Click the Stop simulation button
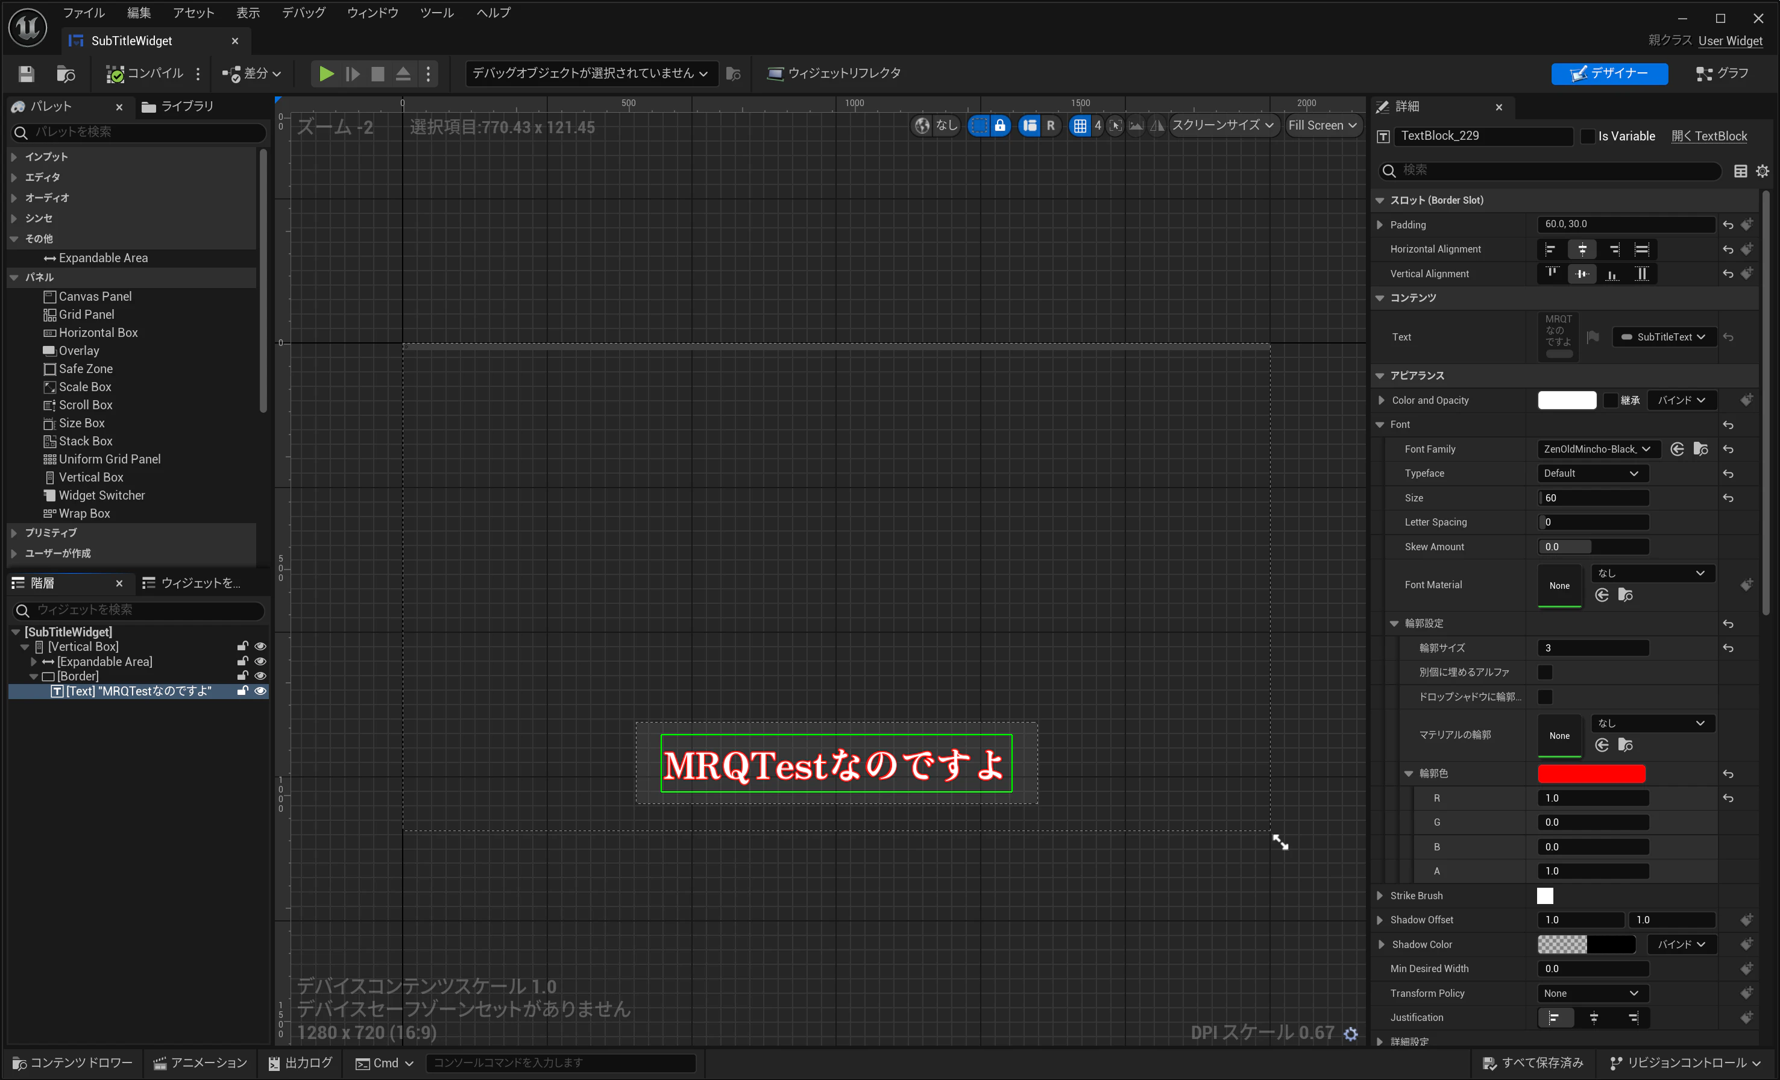The height and width of the screenshot is (1080, 1780). (x=378, y=74)
